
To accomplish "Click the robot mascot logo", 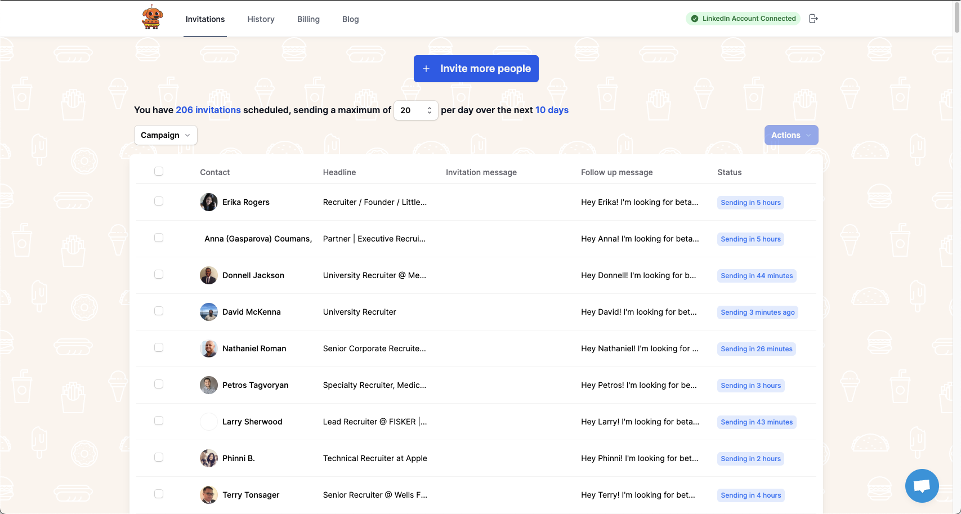I will pyautogui.click(x=152, y=17).
